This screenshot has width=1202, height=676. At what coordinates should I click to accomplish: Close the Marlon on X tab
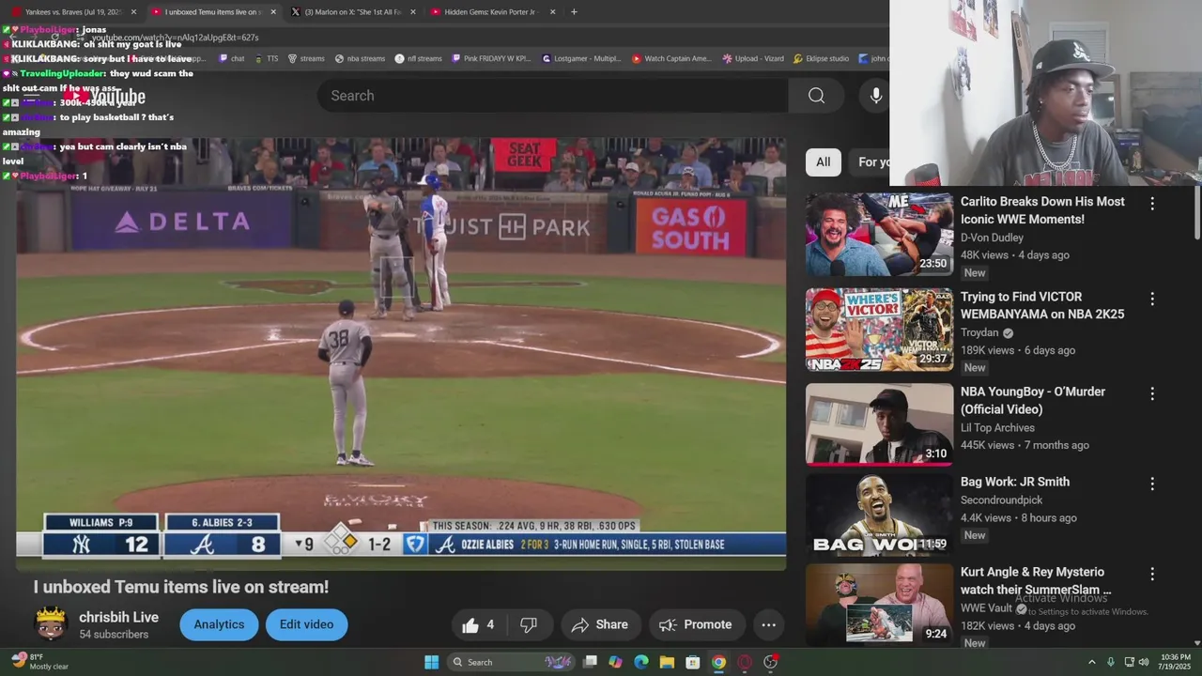[413, 12]
